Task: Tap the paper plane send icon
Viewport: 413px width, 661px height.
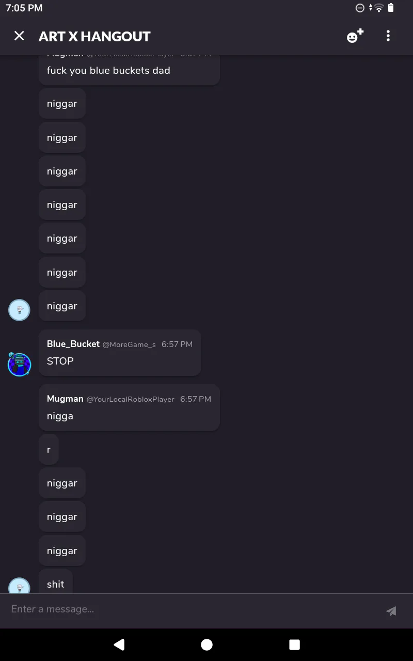Action: point(391,611)
